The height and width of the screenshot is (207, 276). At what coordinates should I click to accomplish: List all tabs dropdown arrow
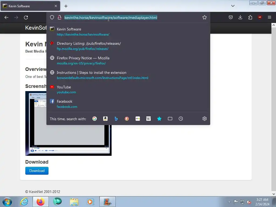click(233, 6)
